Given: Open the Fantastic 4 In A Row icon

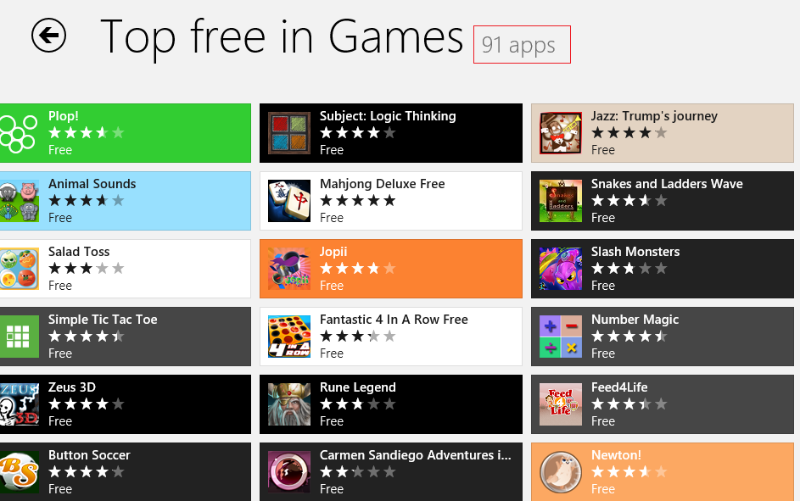Looking at the screenshot, I should 289,337.
